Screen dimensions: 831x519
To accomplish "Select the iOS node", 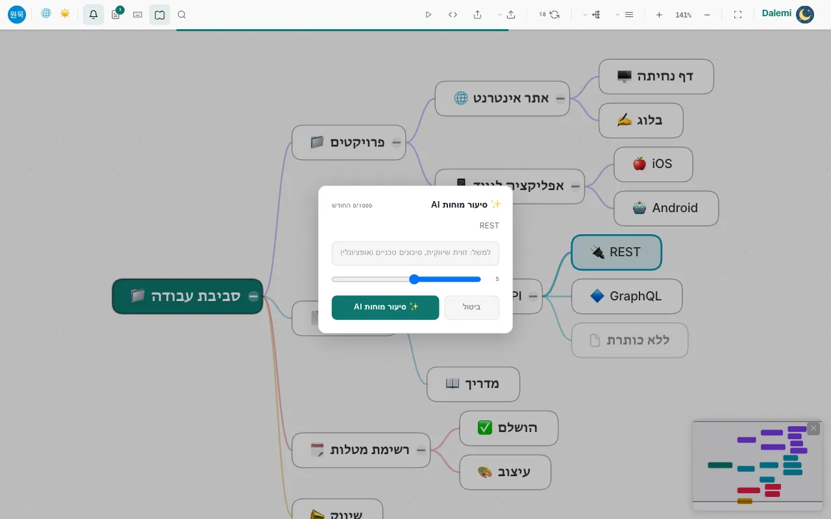I will point(653,164).
